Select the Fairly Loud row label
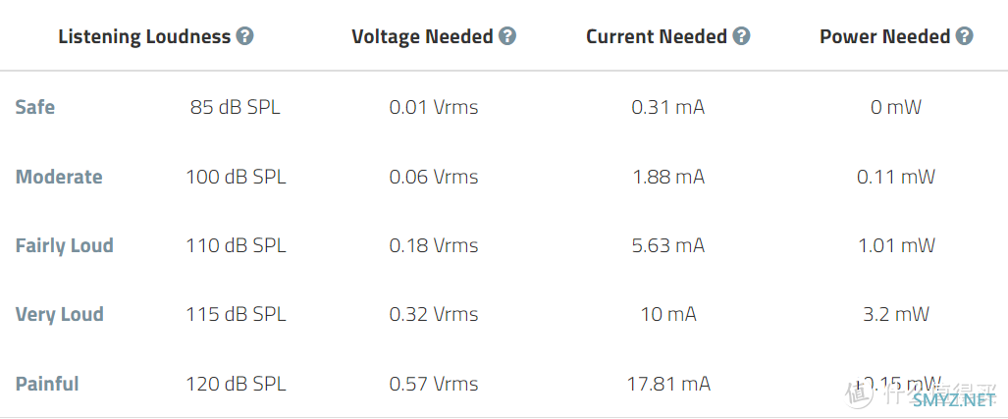1008x419 pixels. (x=64, y=245)
